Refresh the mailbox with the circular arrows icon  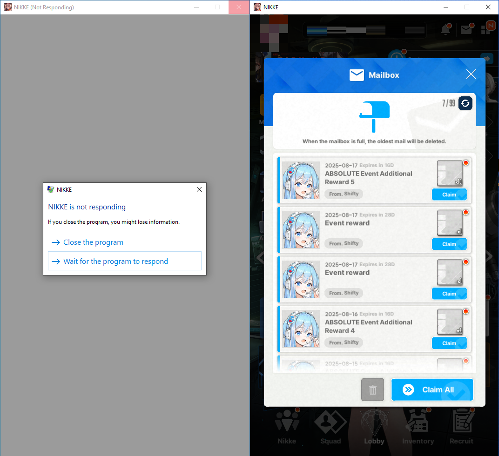(x=465, y=103)
